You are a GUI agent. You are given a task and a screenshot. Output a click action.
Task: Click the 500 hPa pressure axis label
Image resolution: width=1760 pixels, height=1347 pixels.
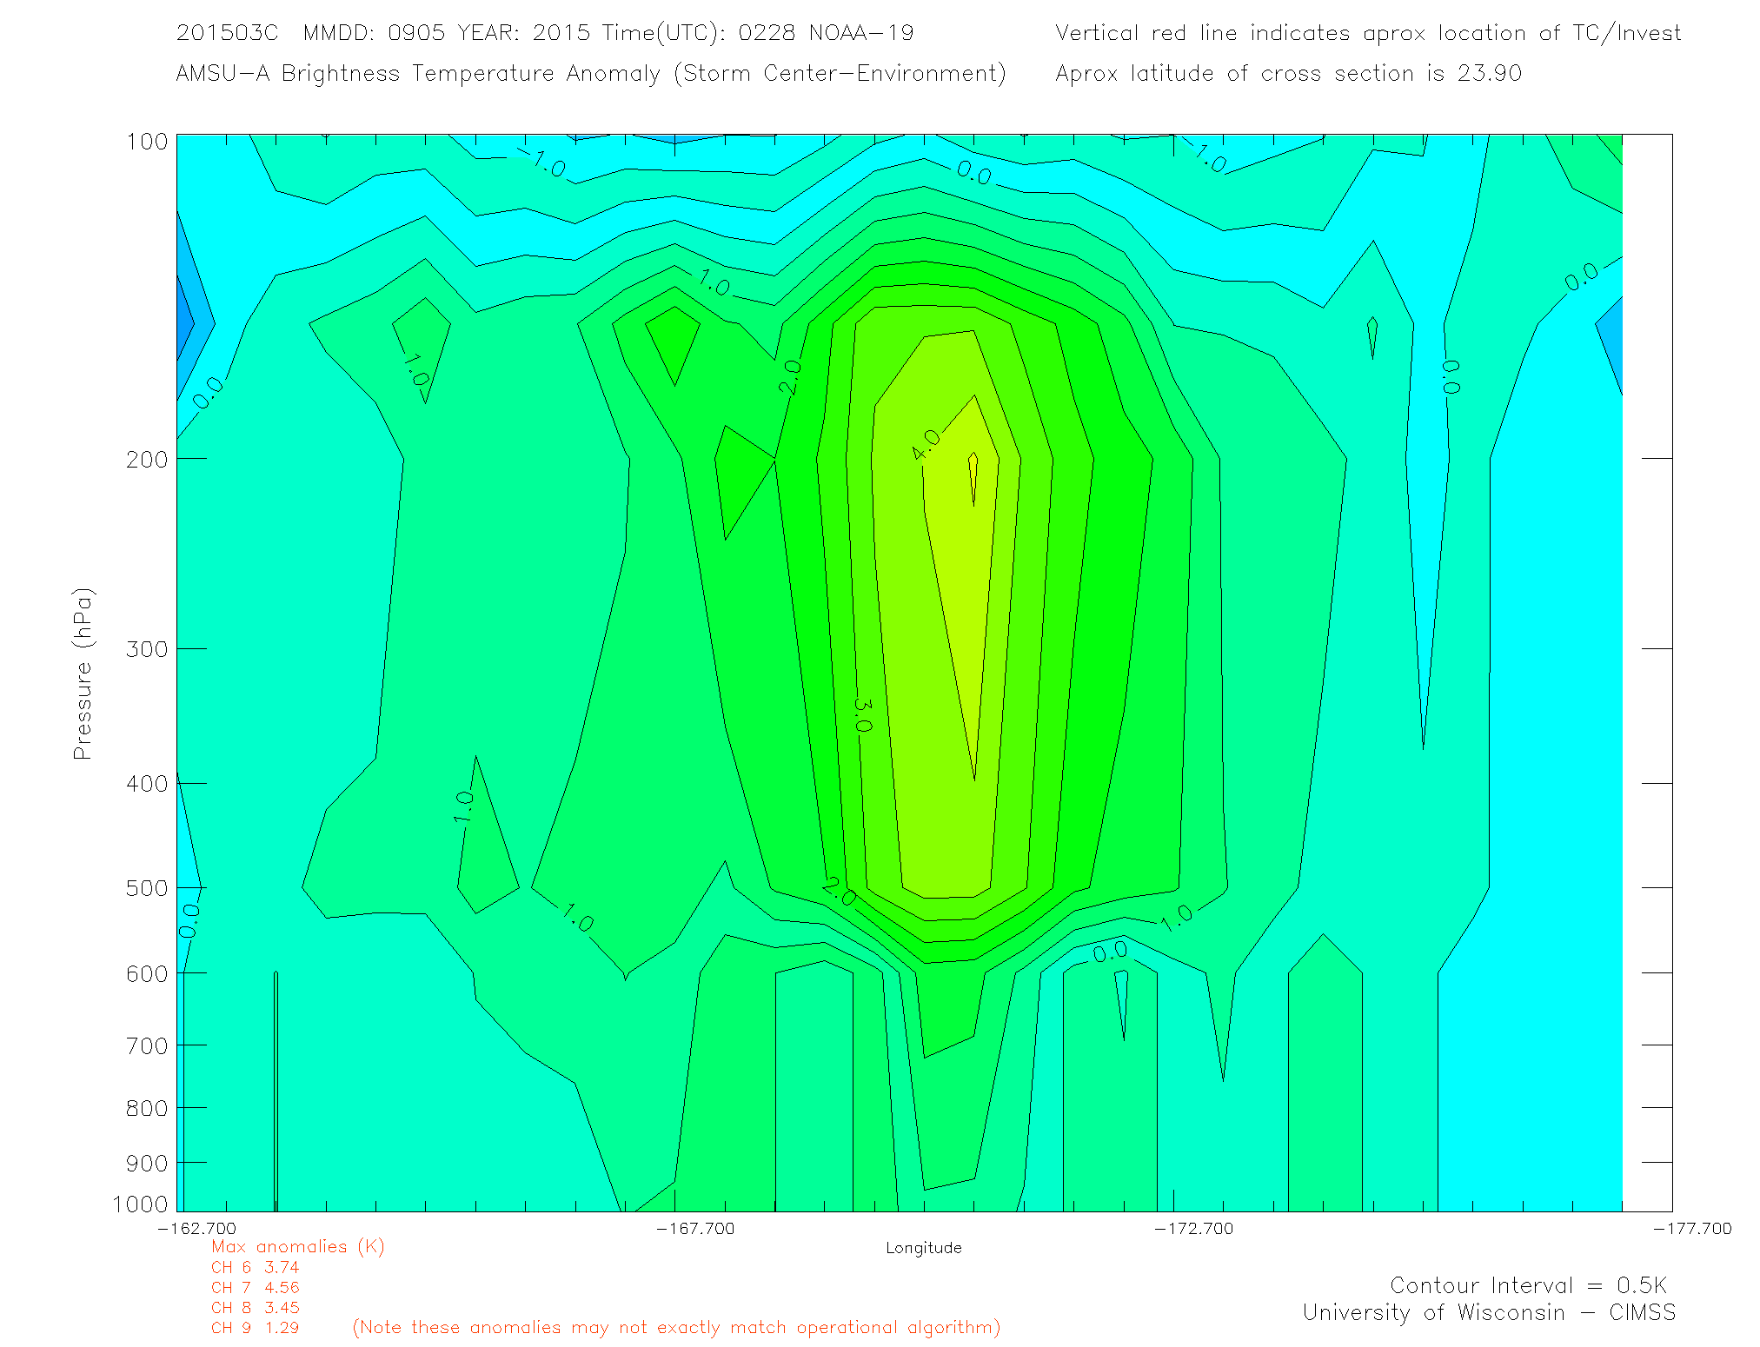[x=146, y=888]
